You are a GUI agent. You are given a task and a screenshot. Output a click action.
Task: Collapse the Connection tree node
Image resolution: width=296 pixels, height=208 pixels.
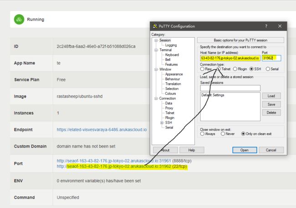click(156, 99)
